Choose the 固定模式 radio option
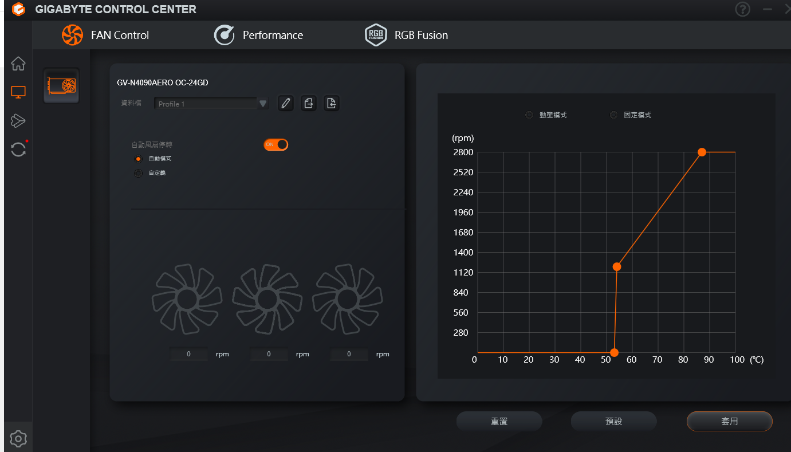Viewport: 791px width, 452px height. 613,115
